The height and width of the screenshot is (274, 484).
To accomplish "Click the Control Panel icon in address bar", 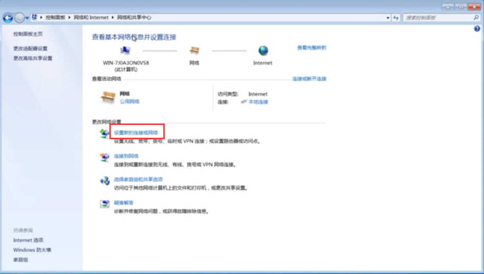I will tap(34, 17).
